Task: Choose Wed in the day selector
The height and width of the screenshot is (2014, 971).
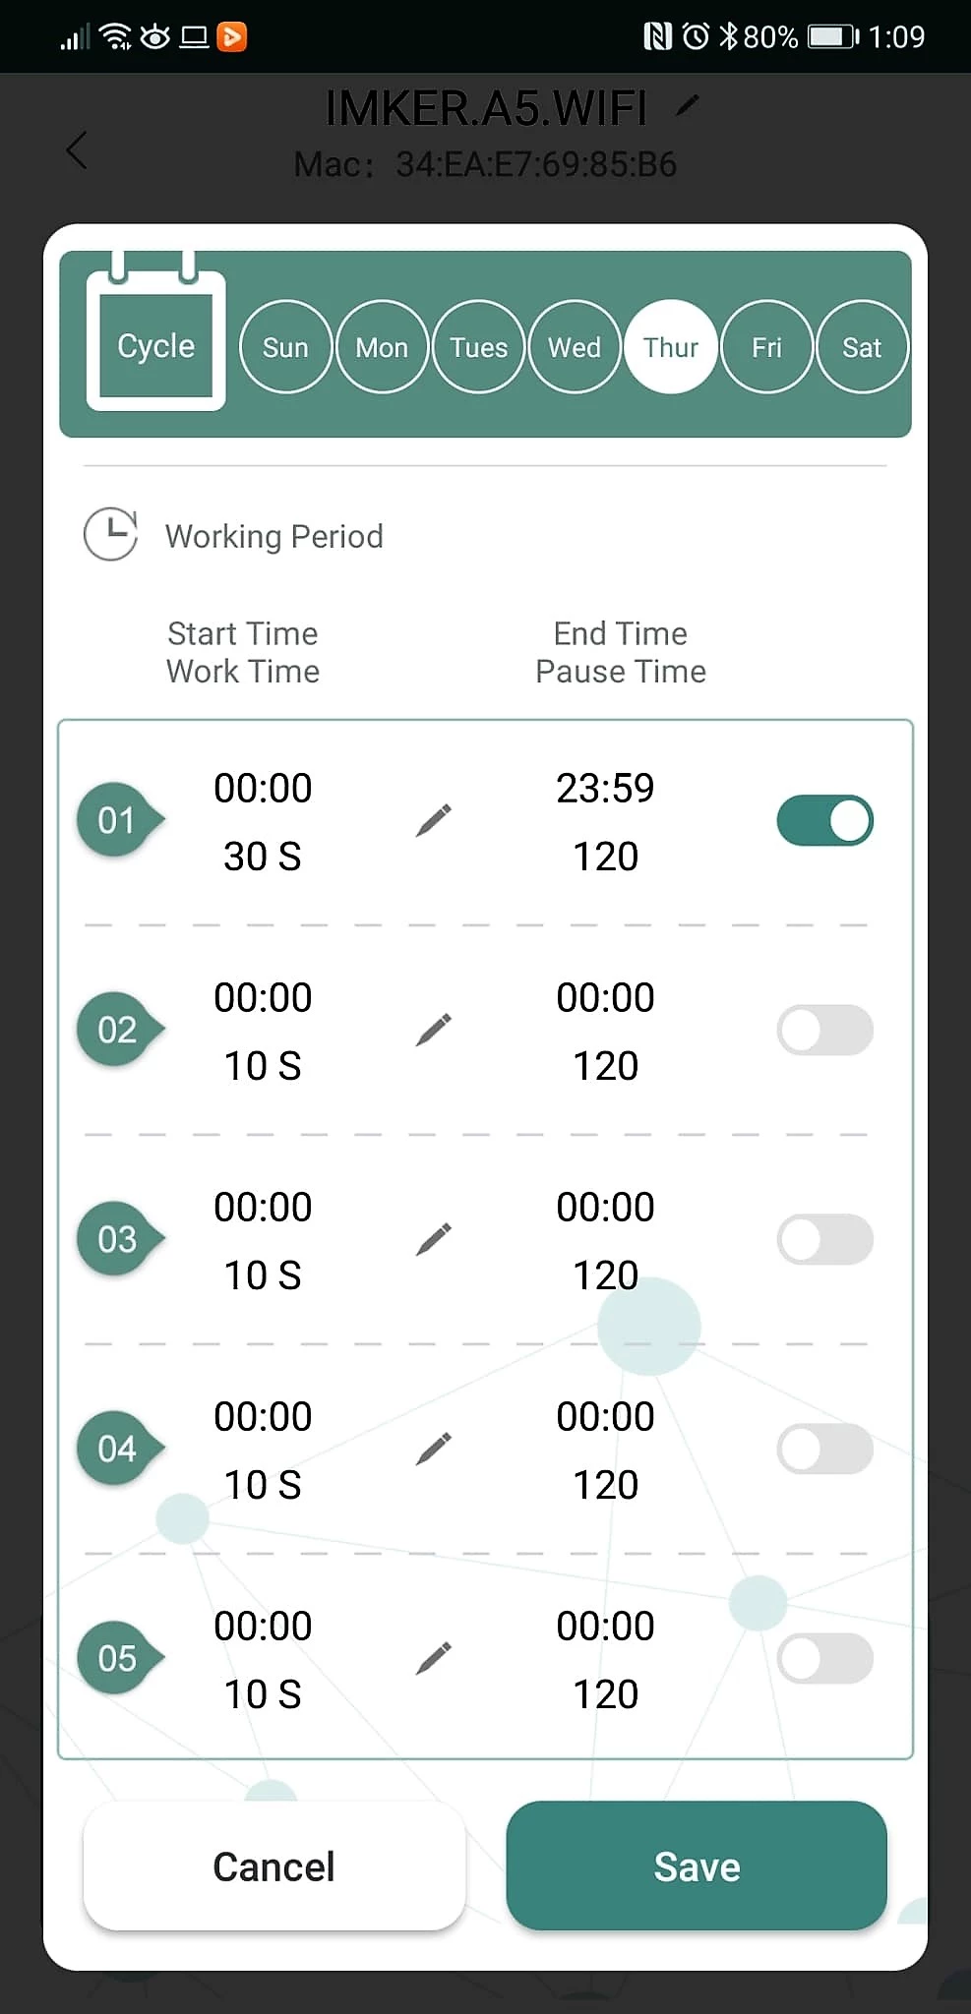Action: pyautogui.click(x=575, y=347)
